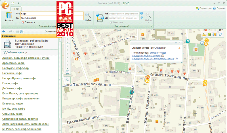Click the back navigation arrow
Screen dimensions: 227x133
(x=3, y=31)
